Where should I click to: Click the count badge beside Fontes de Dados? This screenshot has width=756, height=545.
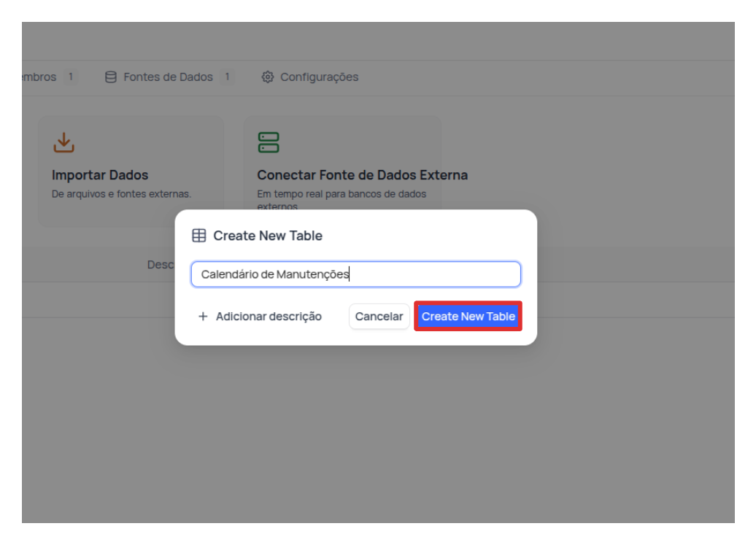[x=227, y=77]
